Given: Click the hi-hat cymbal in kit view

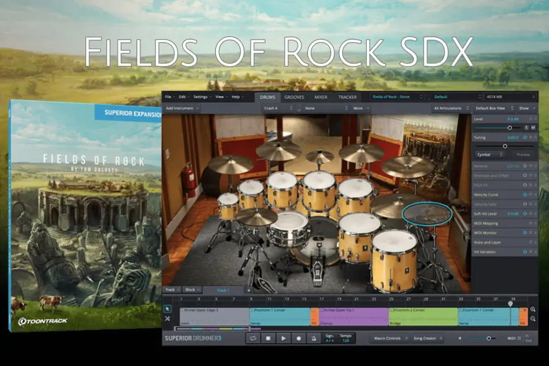Looking at the screenshot, I should tap(257, 218).
